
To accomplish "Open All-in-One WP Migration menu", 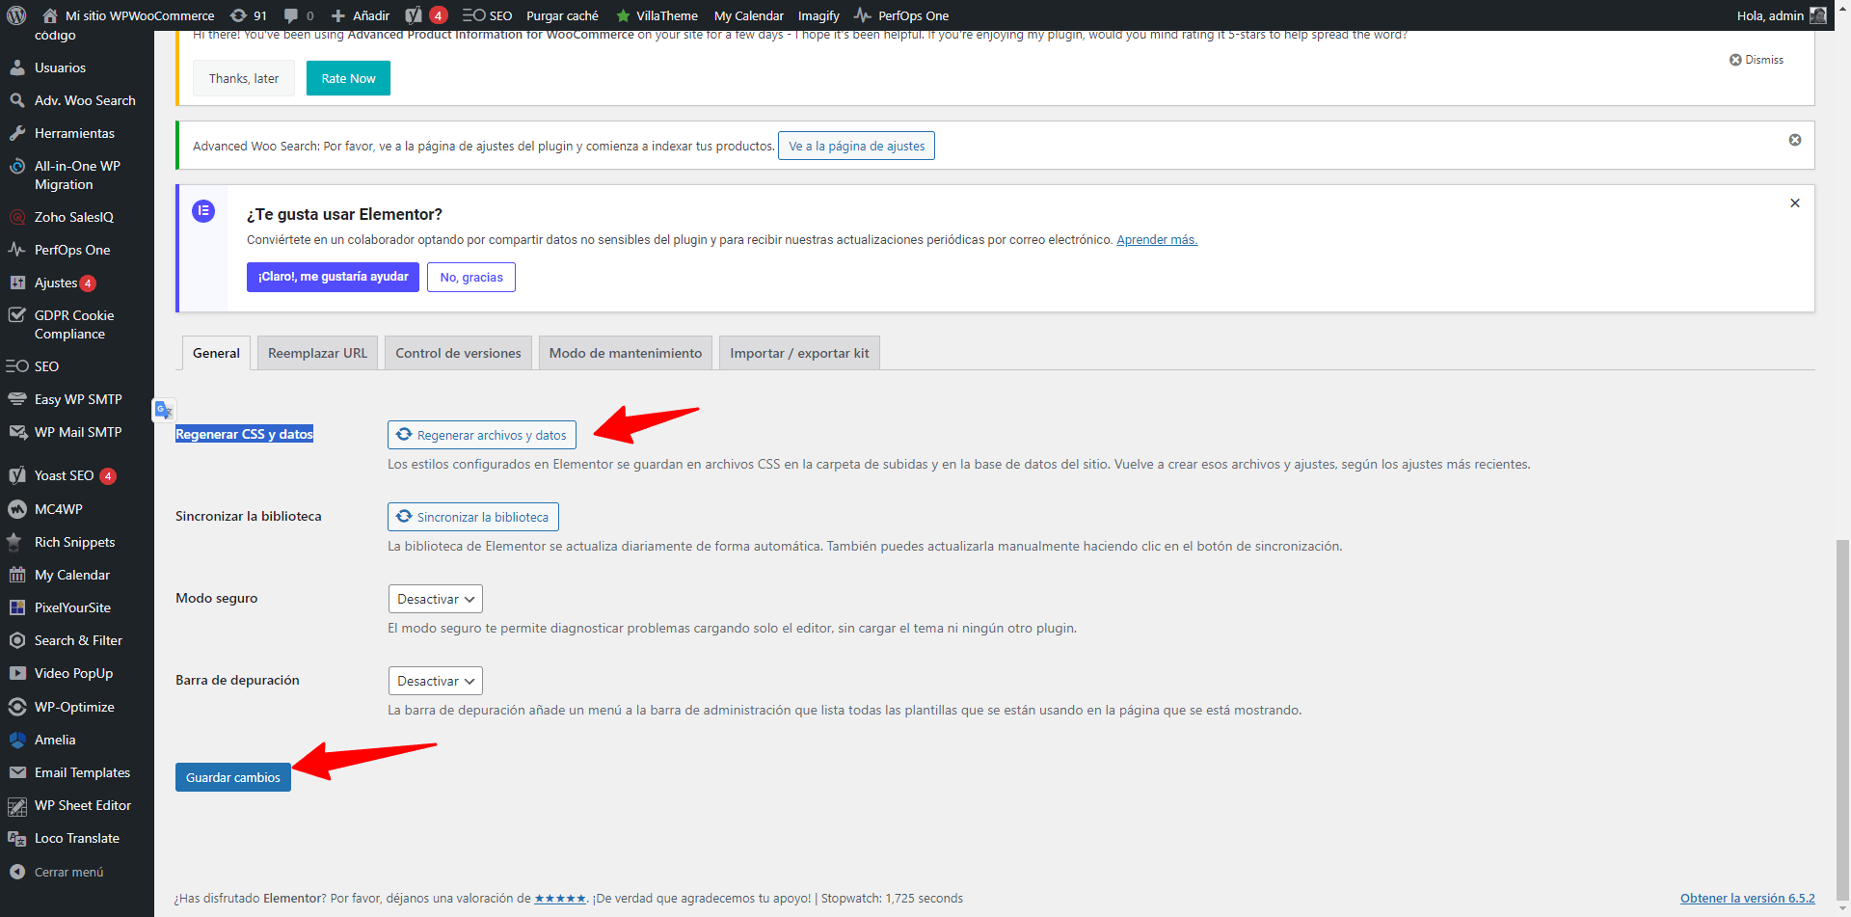I will click(x=77, y=175).
